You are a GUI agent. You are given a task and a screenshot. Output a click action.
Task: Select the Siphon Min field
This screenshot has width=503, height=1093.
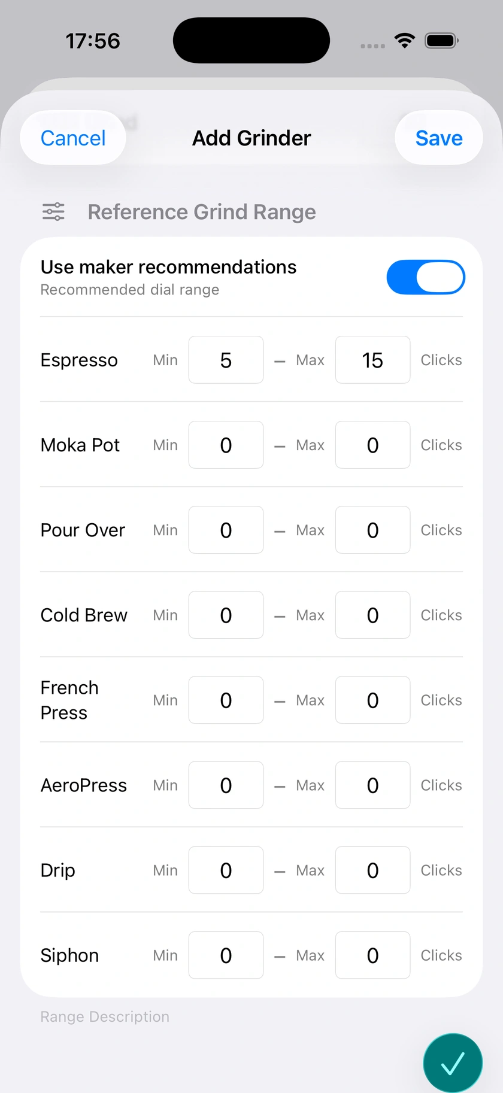coord(226,955)
